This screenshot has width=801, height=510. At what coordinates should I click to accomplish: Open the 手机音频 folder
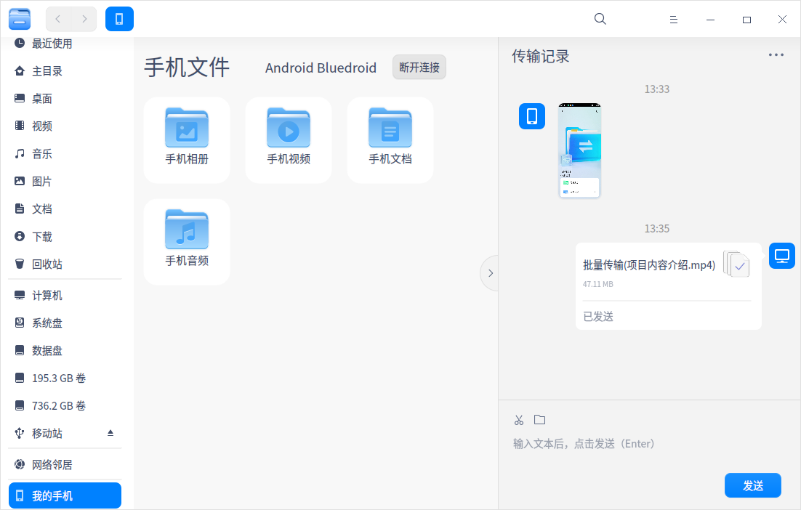coord(187,241)
